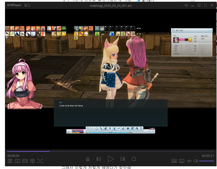This screenshot has width=217, height=169.
Task: Open the audio equalizer waveform icon
Action: point(189,161)
